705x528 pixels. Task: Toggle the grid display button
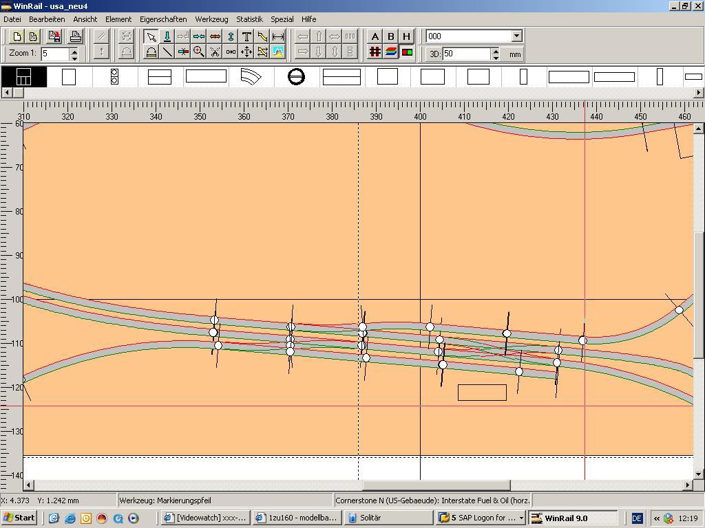pos(375,52)
